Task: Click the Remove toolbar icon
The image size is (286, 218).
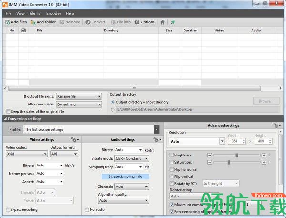Action: click(62, 22)
